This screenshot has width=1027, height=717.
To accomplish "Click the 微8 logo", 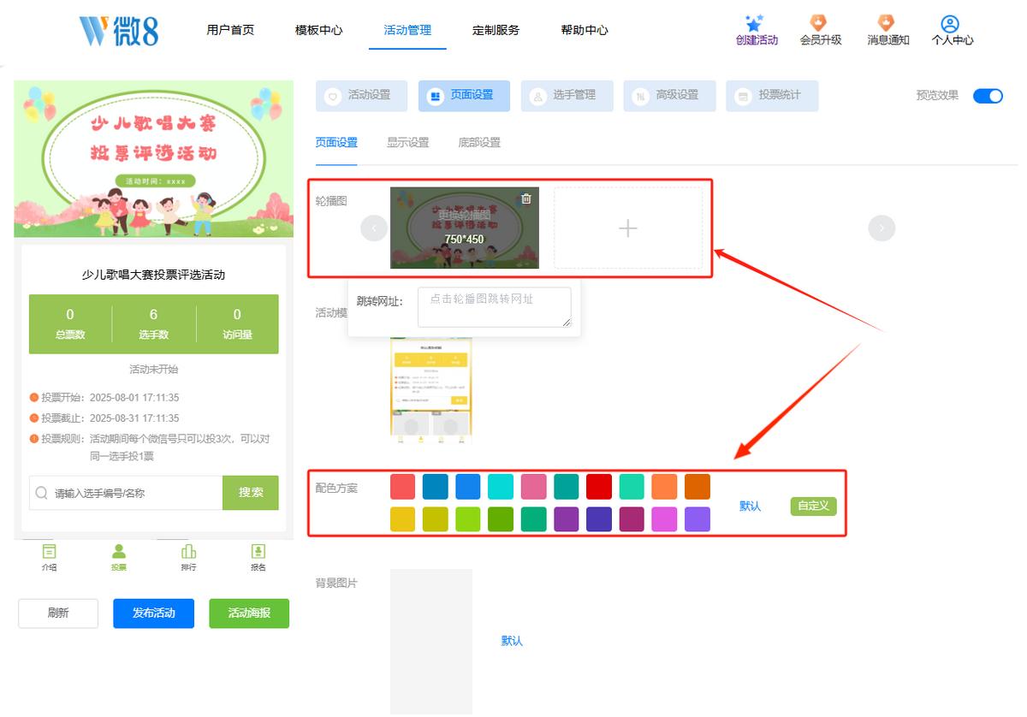I will [x=119, y=31].
